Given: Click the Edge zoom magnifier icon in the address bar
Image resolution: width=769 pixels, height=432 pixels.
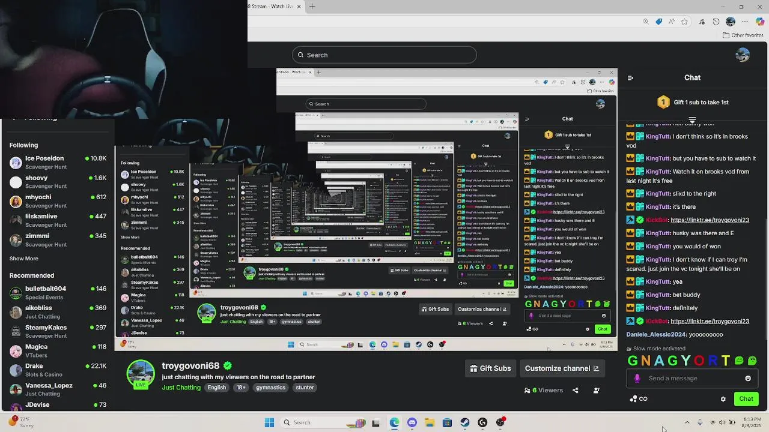Looking at the screenshot, I should coord(646,22).
